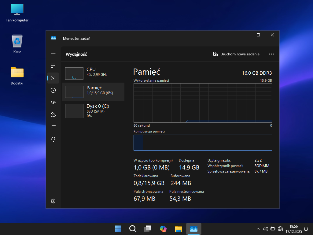The height and width of the screenshot is (235, 313).
Task: Open the Processes page in sidebar
Action: (53, 66)
